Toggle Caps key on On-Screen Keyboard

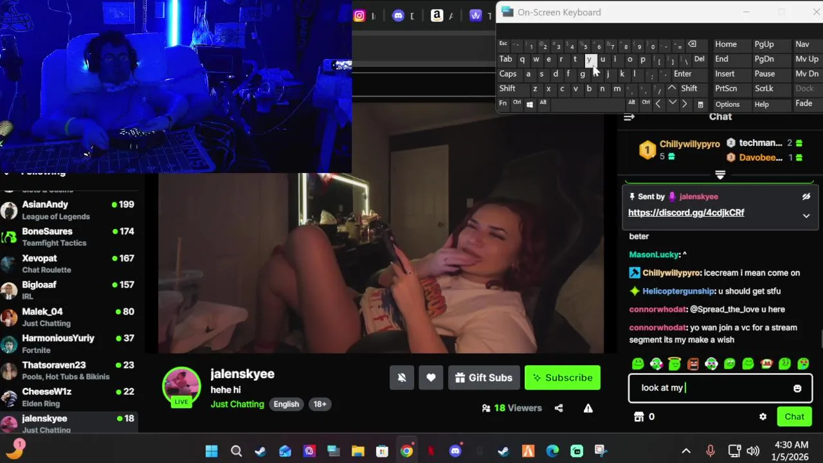click(x=508, y=74)
